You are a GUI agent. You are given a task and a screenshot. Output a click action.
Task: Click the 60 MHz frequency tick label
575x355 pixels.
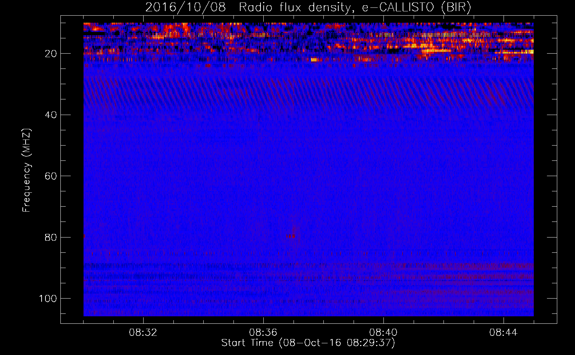[51, 176]
